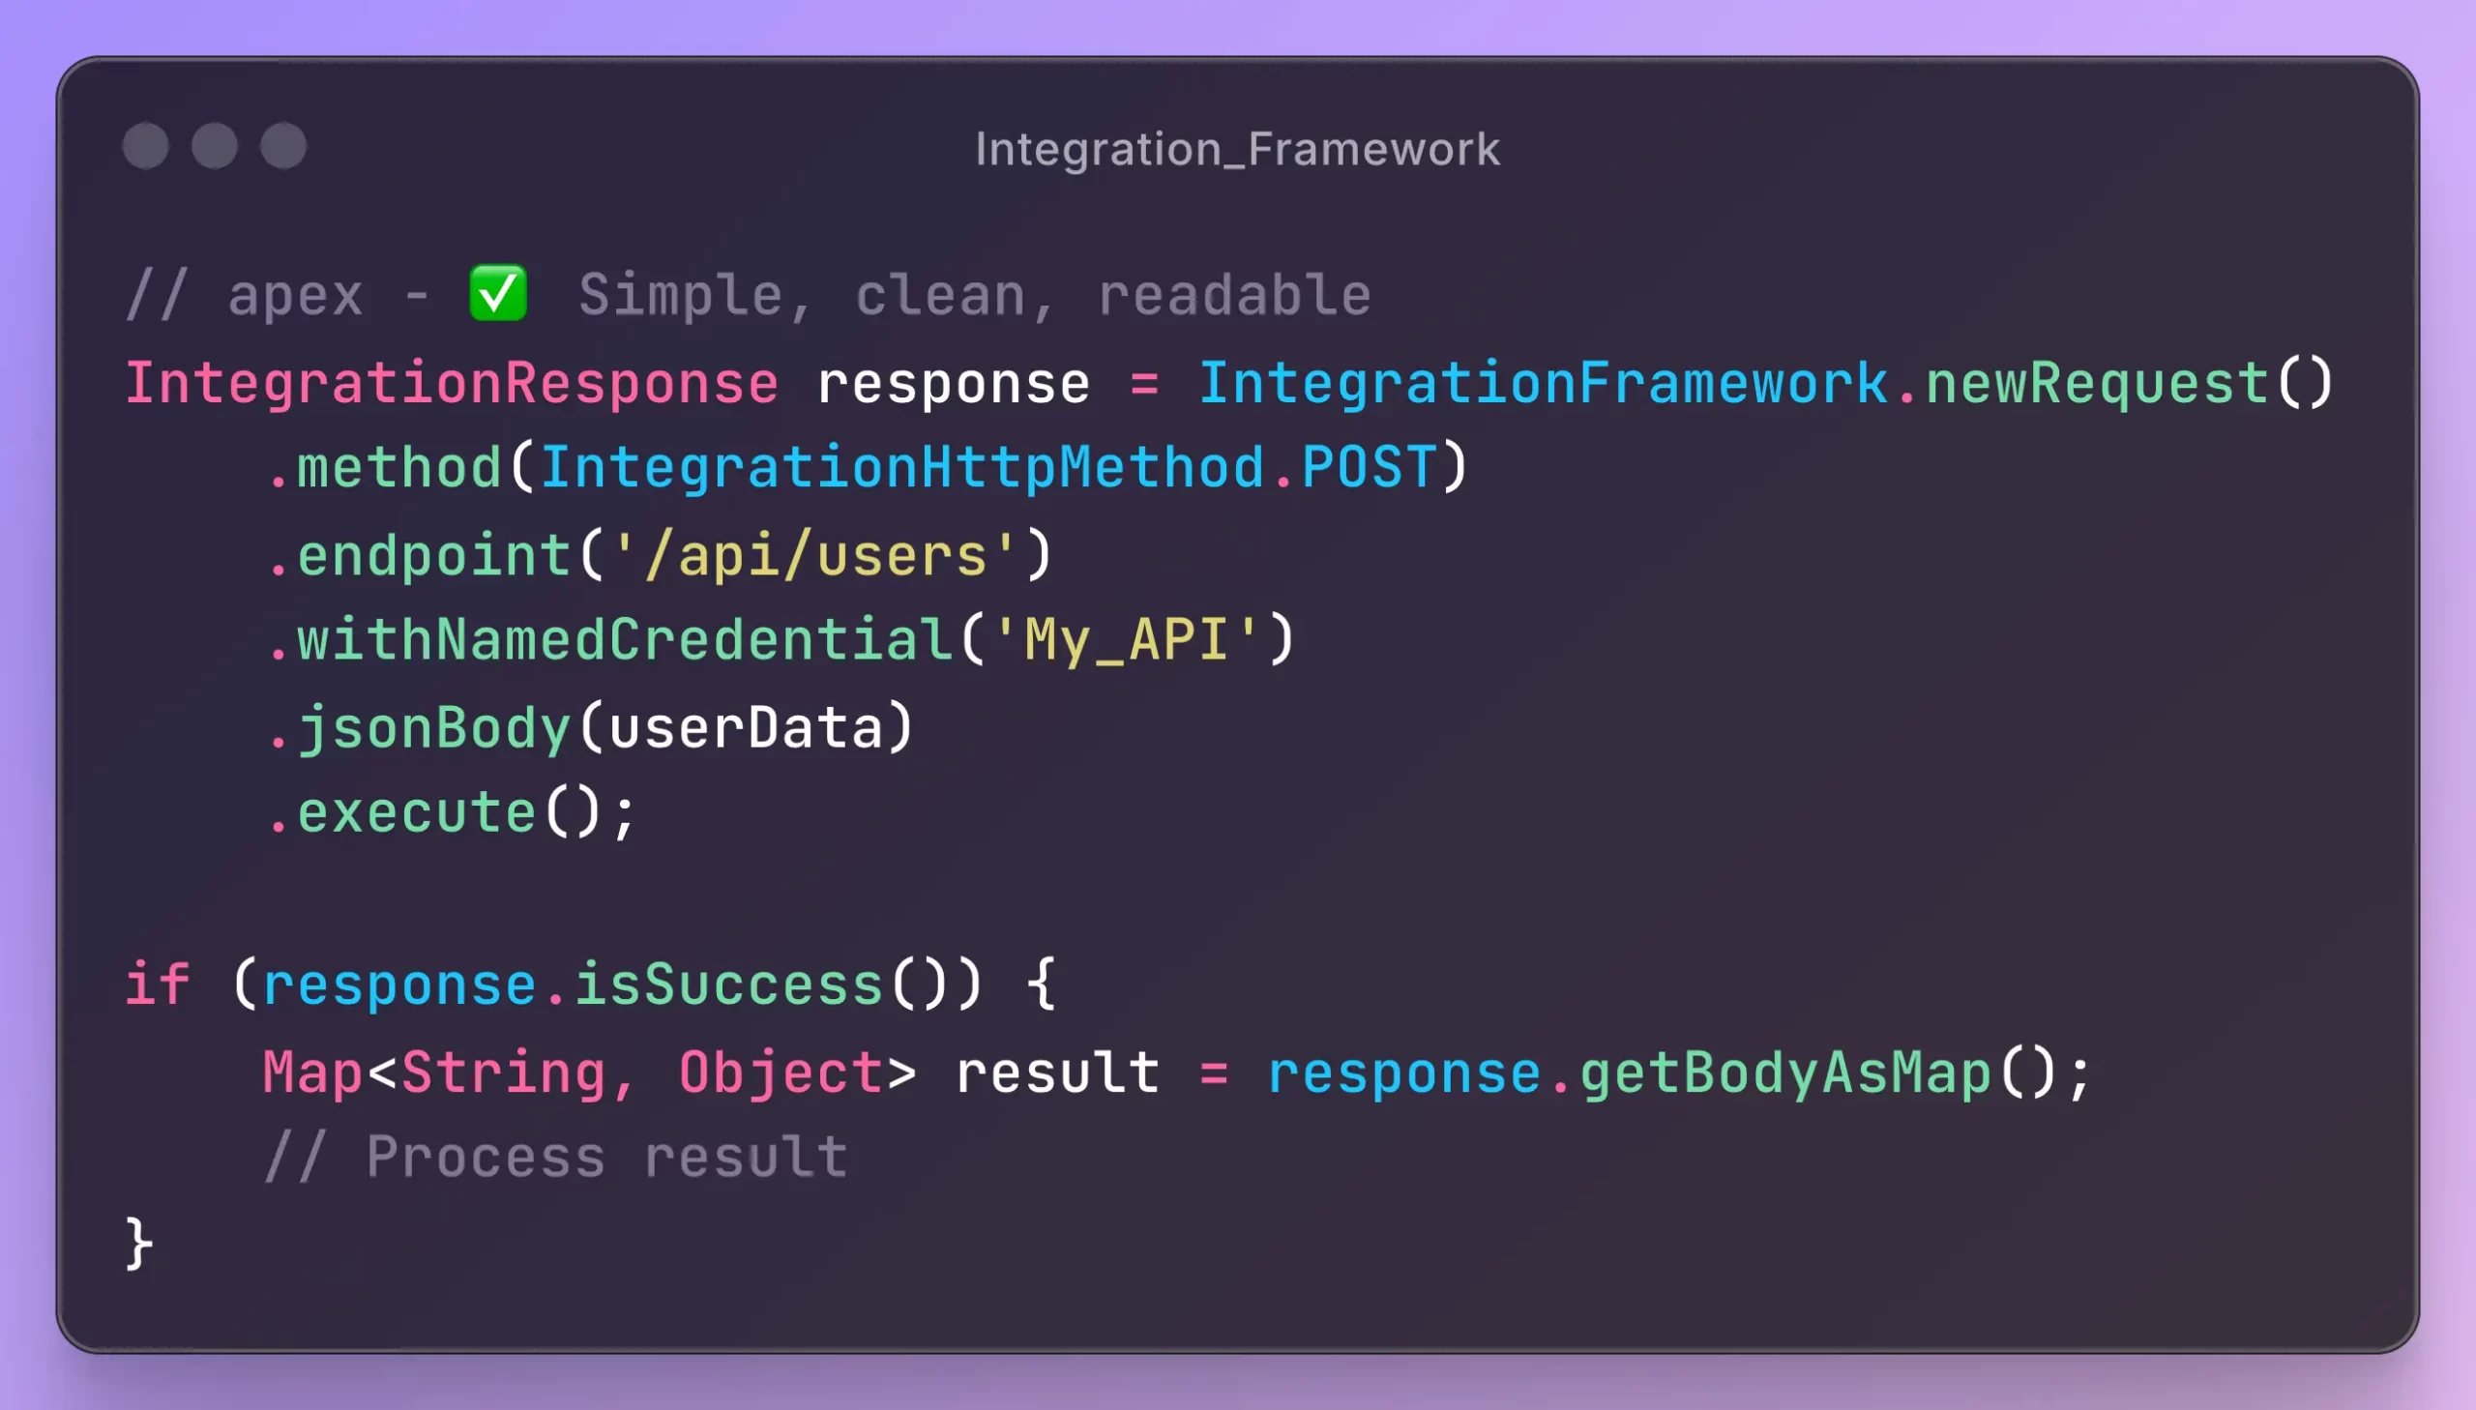Click the isSuccess method call
The height and width of the screenshot is (1410, 2476).
pos(728,985)
